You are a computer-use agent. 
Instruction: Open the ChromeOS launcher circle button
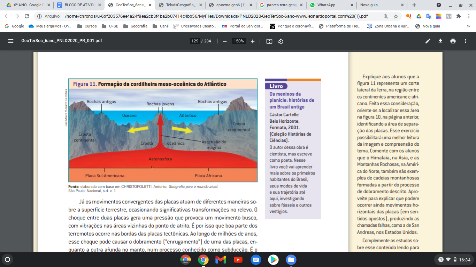[x=7, y=260]
